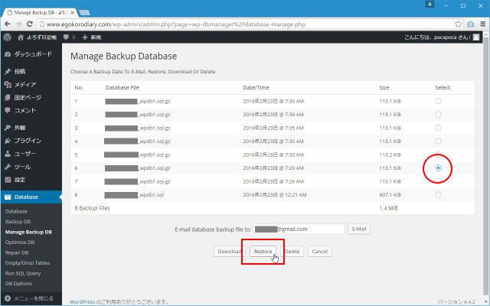Open the Optimize DB submenu item
The image size is (490, 306).
[21, 242]
